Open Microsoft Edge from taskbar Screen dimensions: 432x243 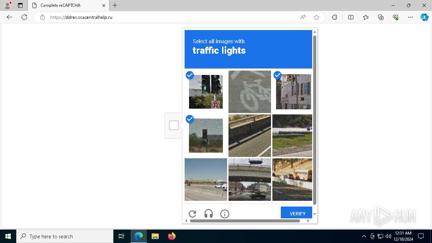[139, 236]
